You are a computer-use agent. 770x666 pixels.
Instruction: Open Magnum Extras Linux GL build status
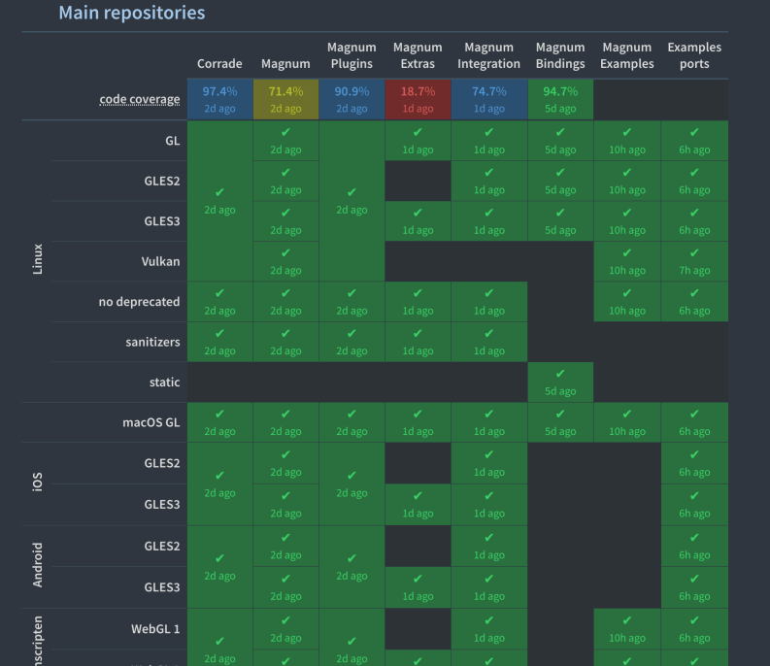click(418, 141)
